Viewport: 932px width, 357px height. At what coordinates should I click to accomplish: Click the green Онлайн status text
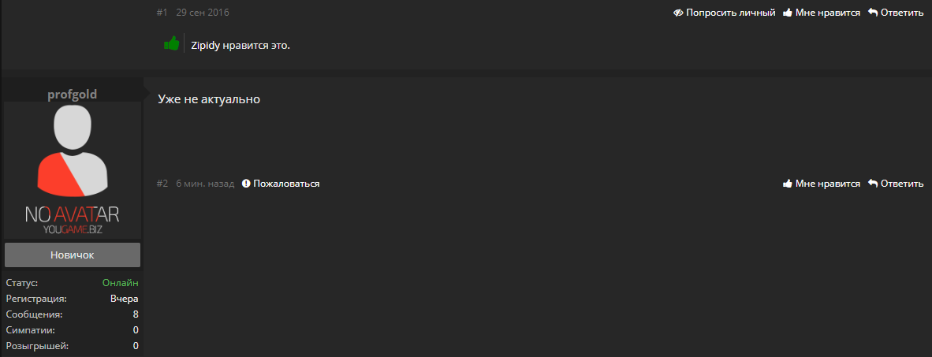click(121, 283)
